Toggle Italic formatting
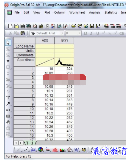Screen dimensions: 130x161 tap(91, 33)
